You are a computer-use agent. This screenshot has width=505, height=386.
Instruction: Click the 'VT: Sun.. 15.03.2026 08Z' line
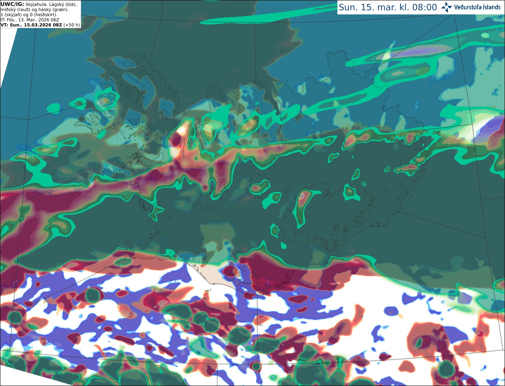click(32, 25)
